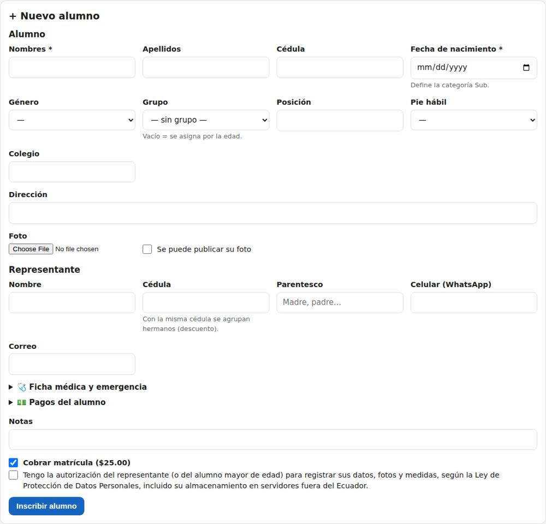
Task: Tick the 'Tengo la autorización del representante' checkbox
Action: tap(13, 475)
